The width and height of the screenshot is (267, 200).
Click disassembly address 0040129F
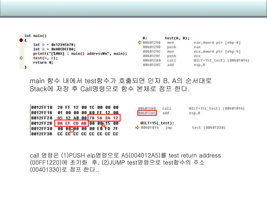(x=151, y=56)
